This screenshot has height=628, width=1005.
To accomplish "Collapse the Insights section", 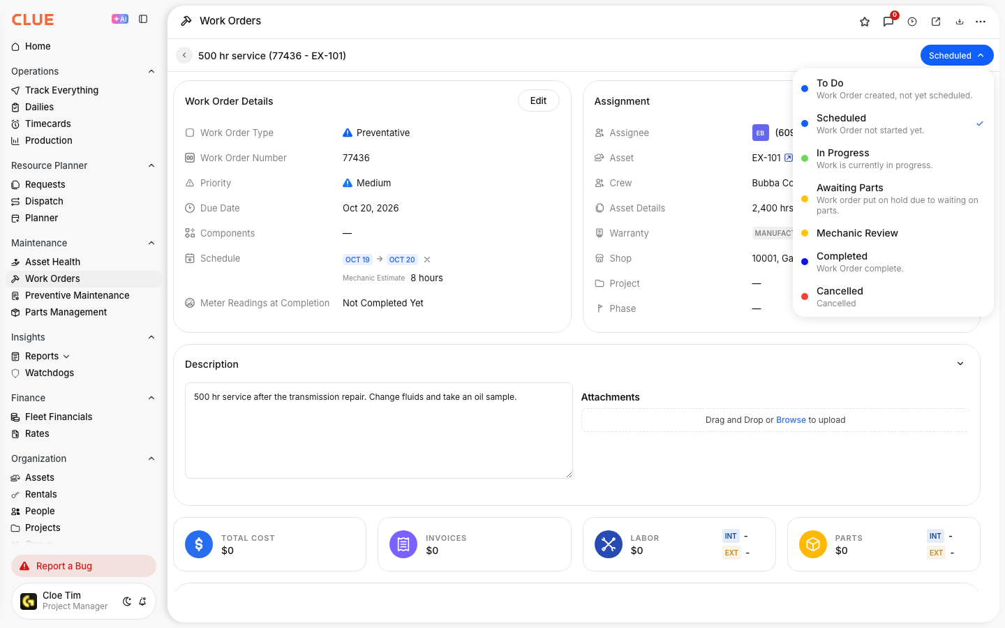I will (151, 337).
